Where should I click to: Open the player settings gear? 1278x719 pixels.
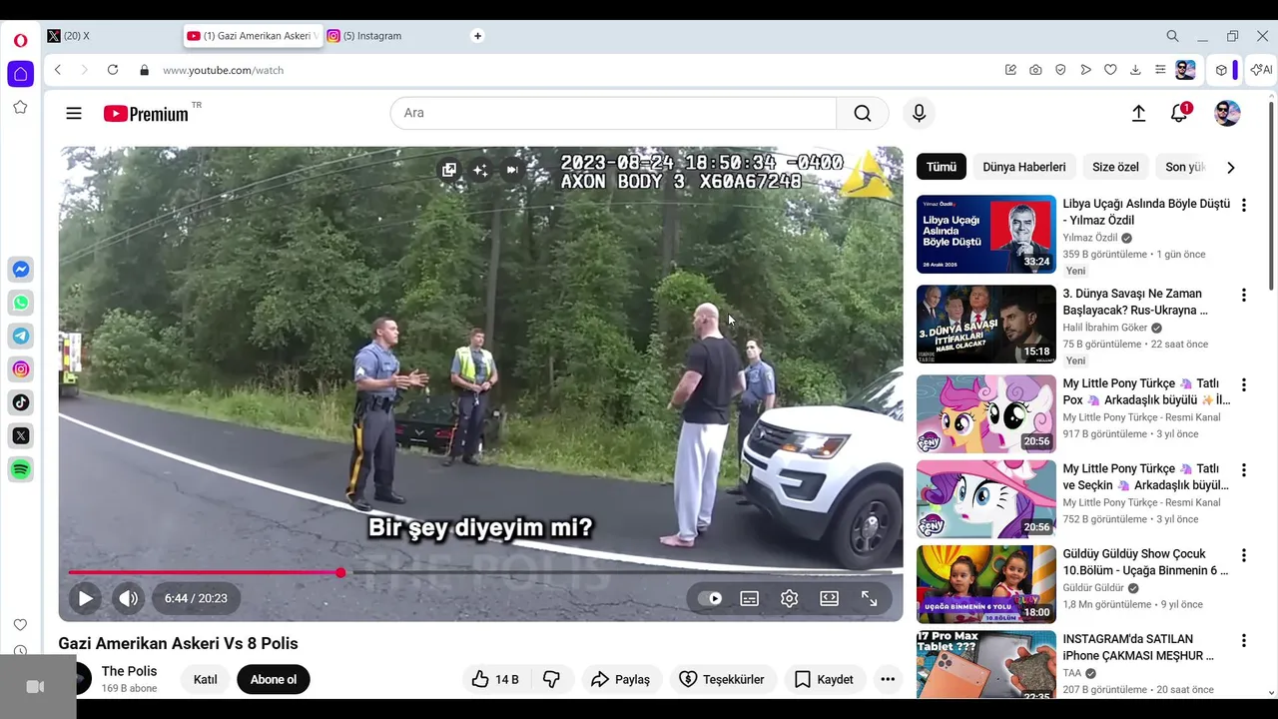click(x=790, y=598)
